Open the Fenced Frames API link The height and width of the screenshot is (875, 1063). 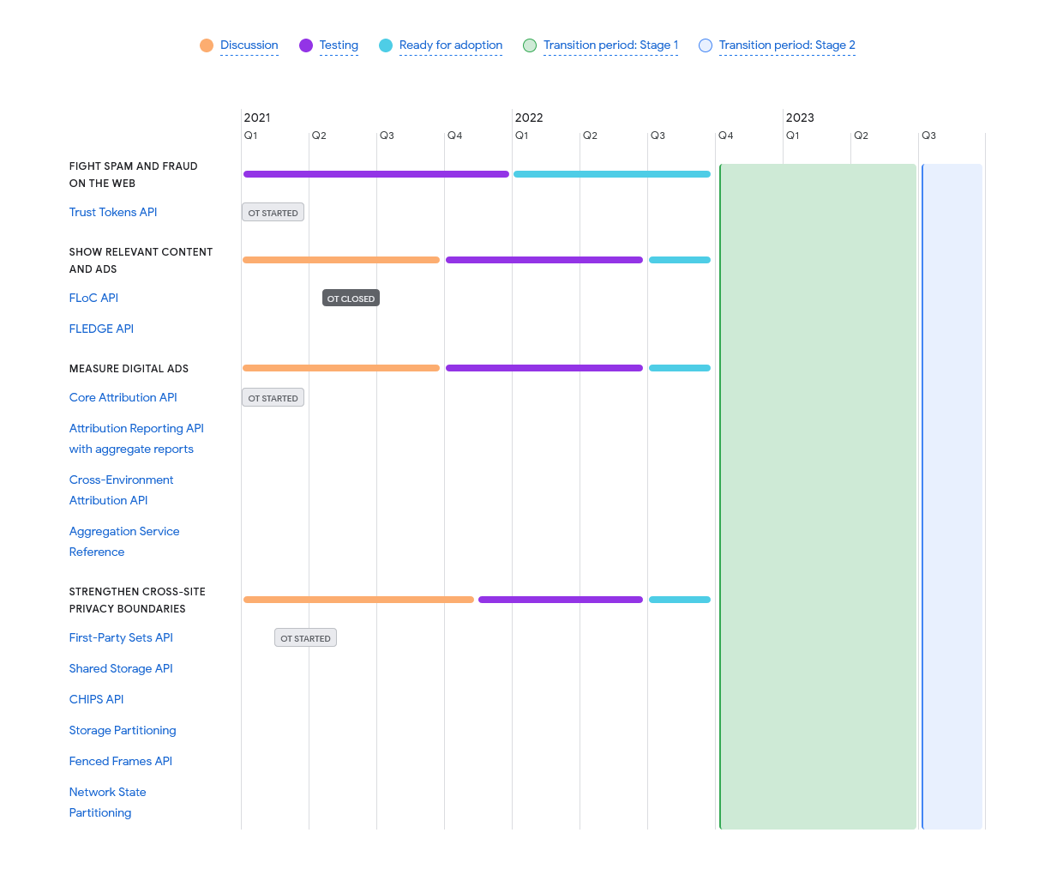[x=120, y=761]
